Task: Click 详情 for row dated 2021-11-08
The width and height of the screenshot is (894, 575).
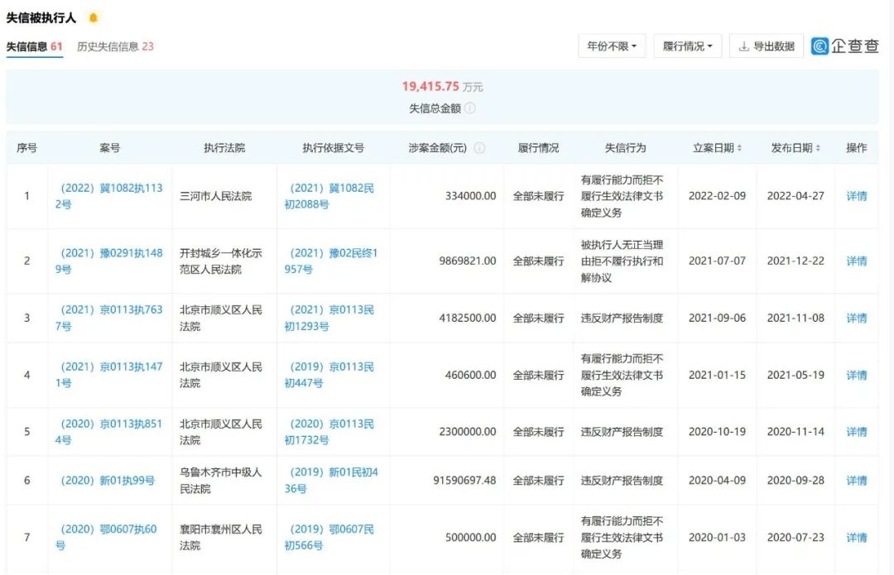Action: (857, 318)
